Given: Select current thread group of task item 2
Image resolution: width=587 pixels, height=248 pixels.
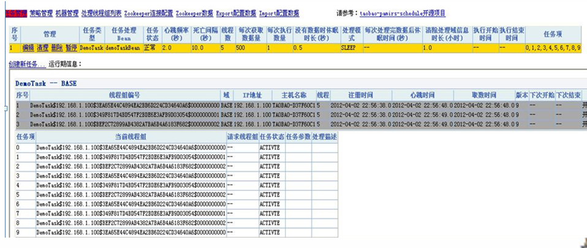Looking at the screenshot, I should click(x=131, y=166).
